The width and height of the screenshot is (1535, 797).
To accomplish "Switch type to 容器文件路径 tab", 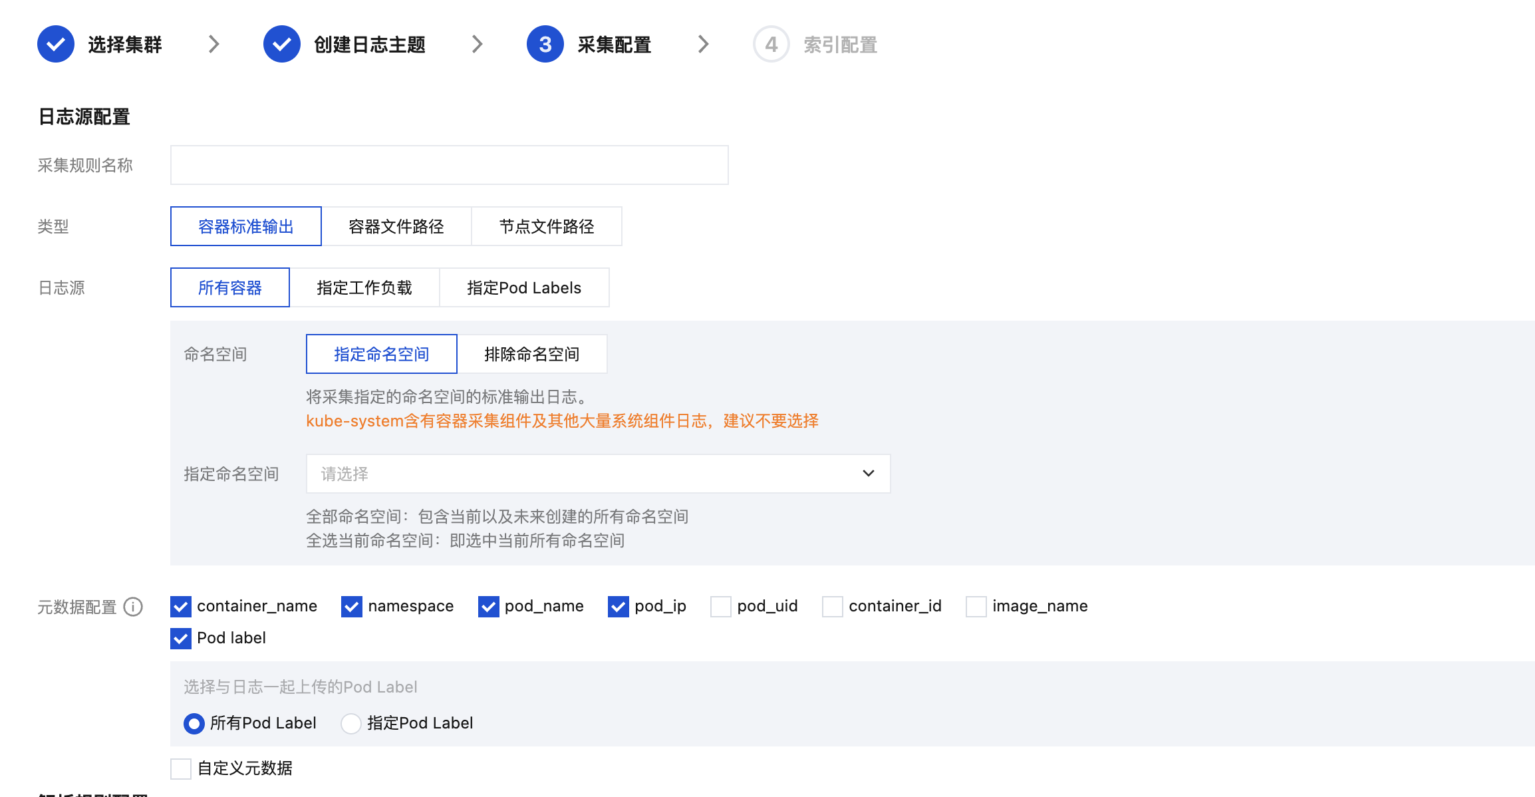I will pos(396,226).
